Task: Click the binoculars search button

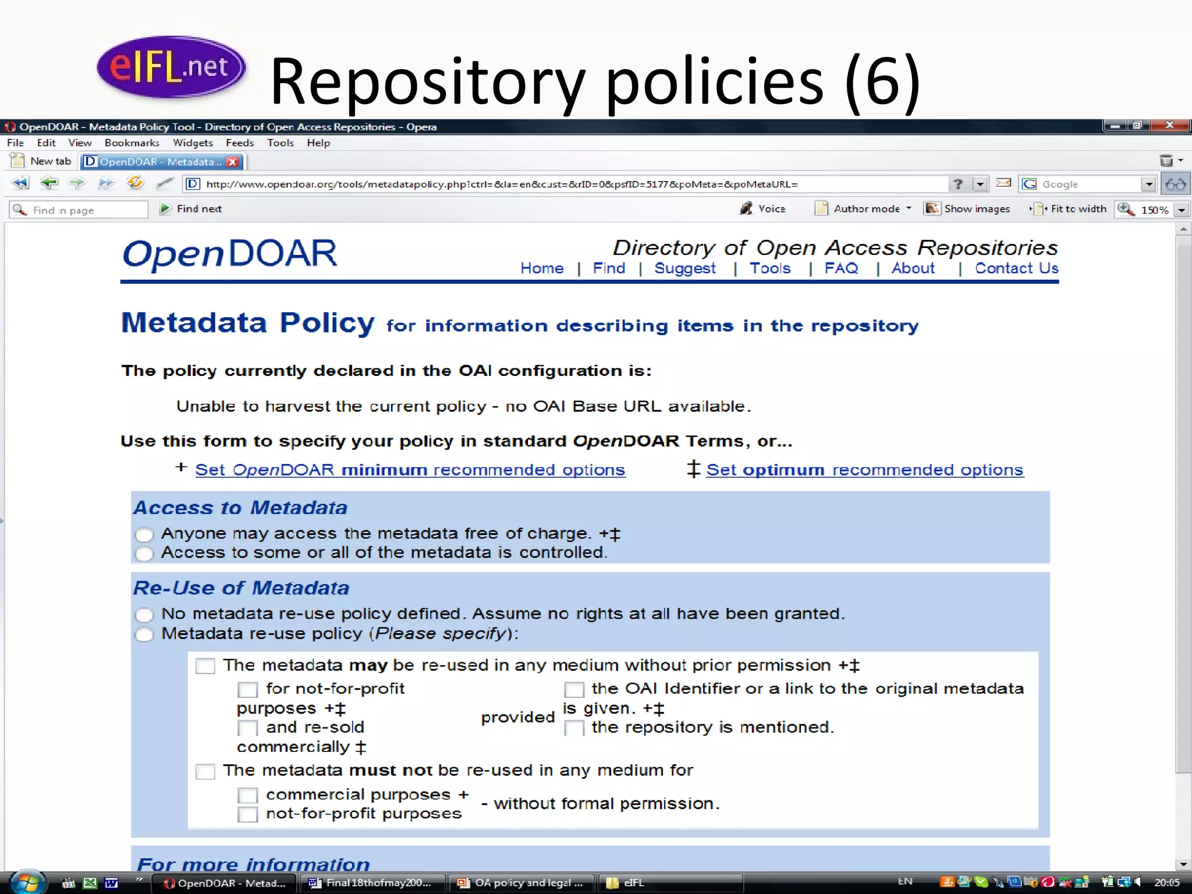Action: (1175, 185)
